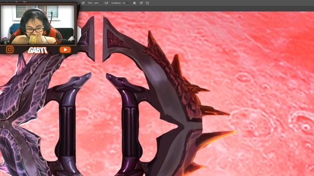Click the GABYT logo text

[37, 50]
